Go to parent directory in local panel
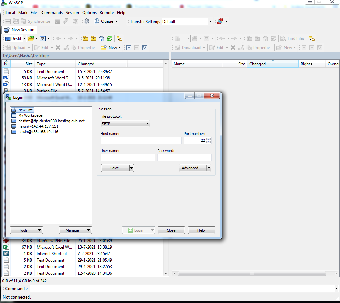340x303 pixels. click(x=85, y=39)
